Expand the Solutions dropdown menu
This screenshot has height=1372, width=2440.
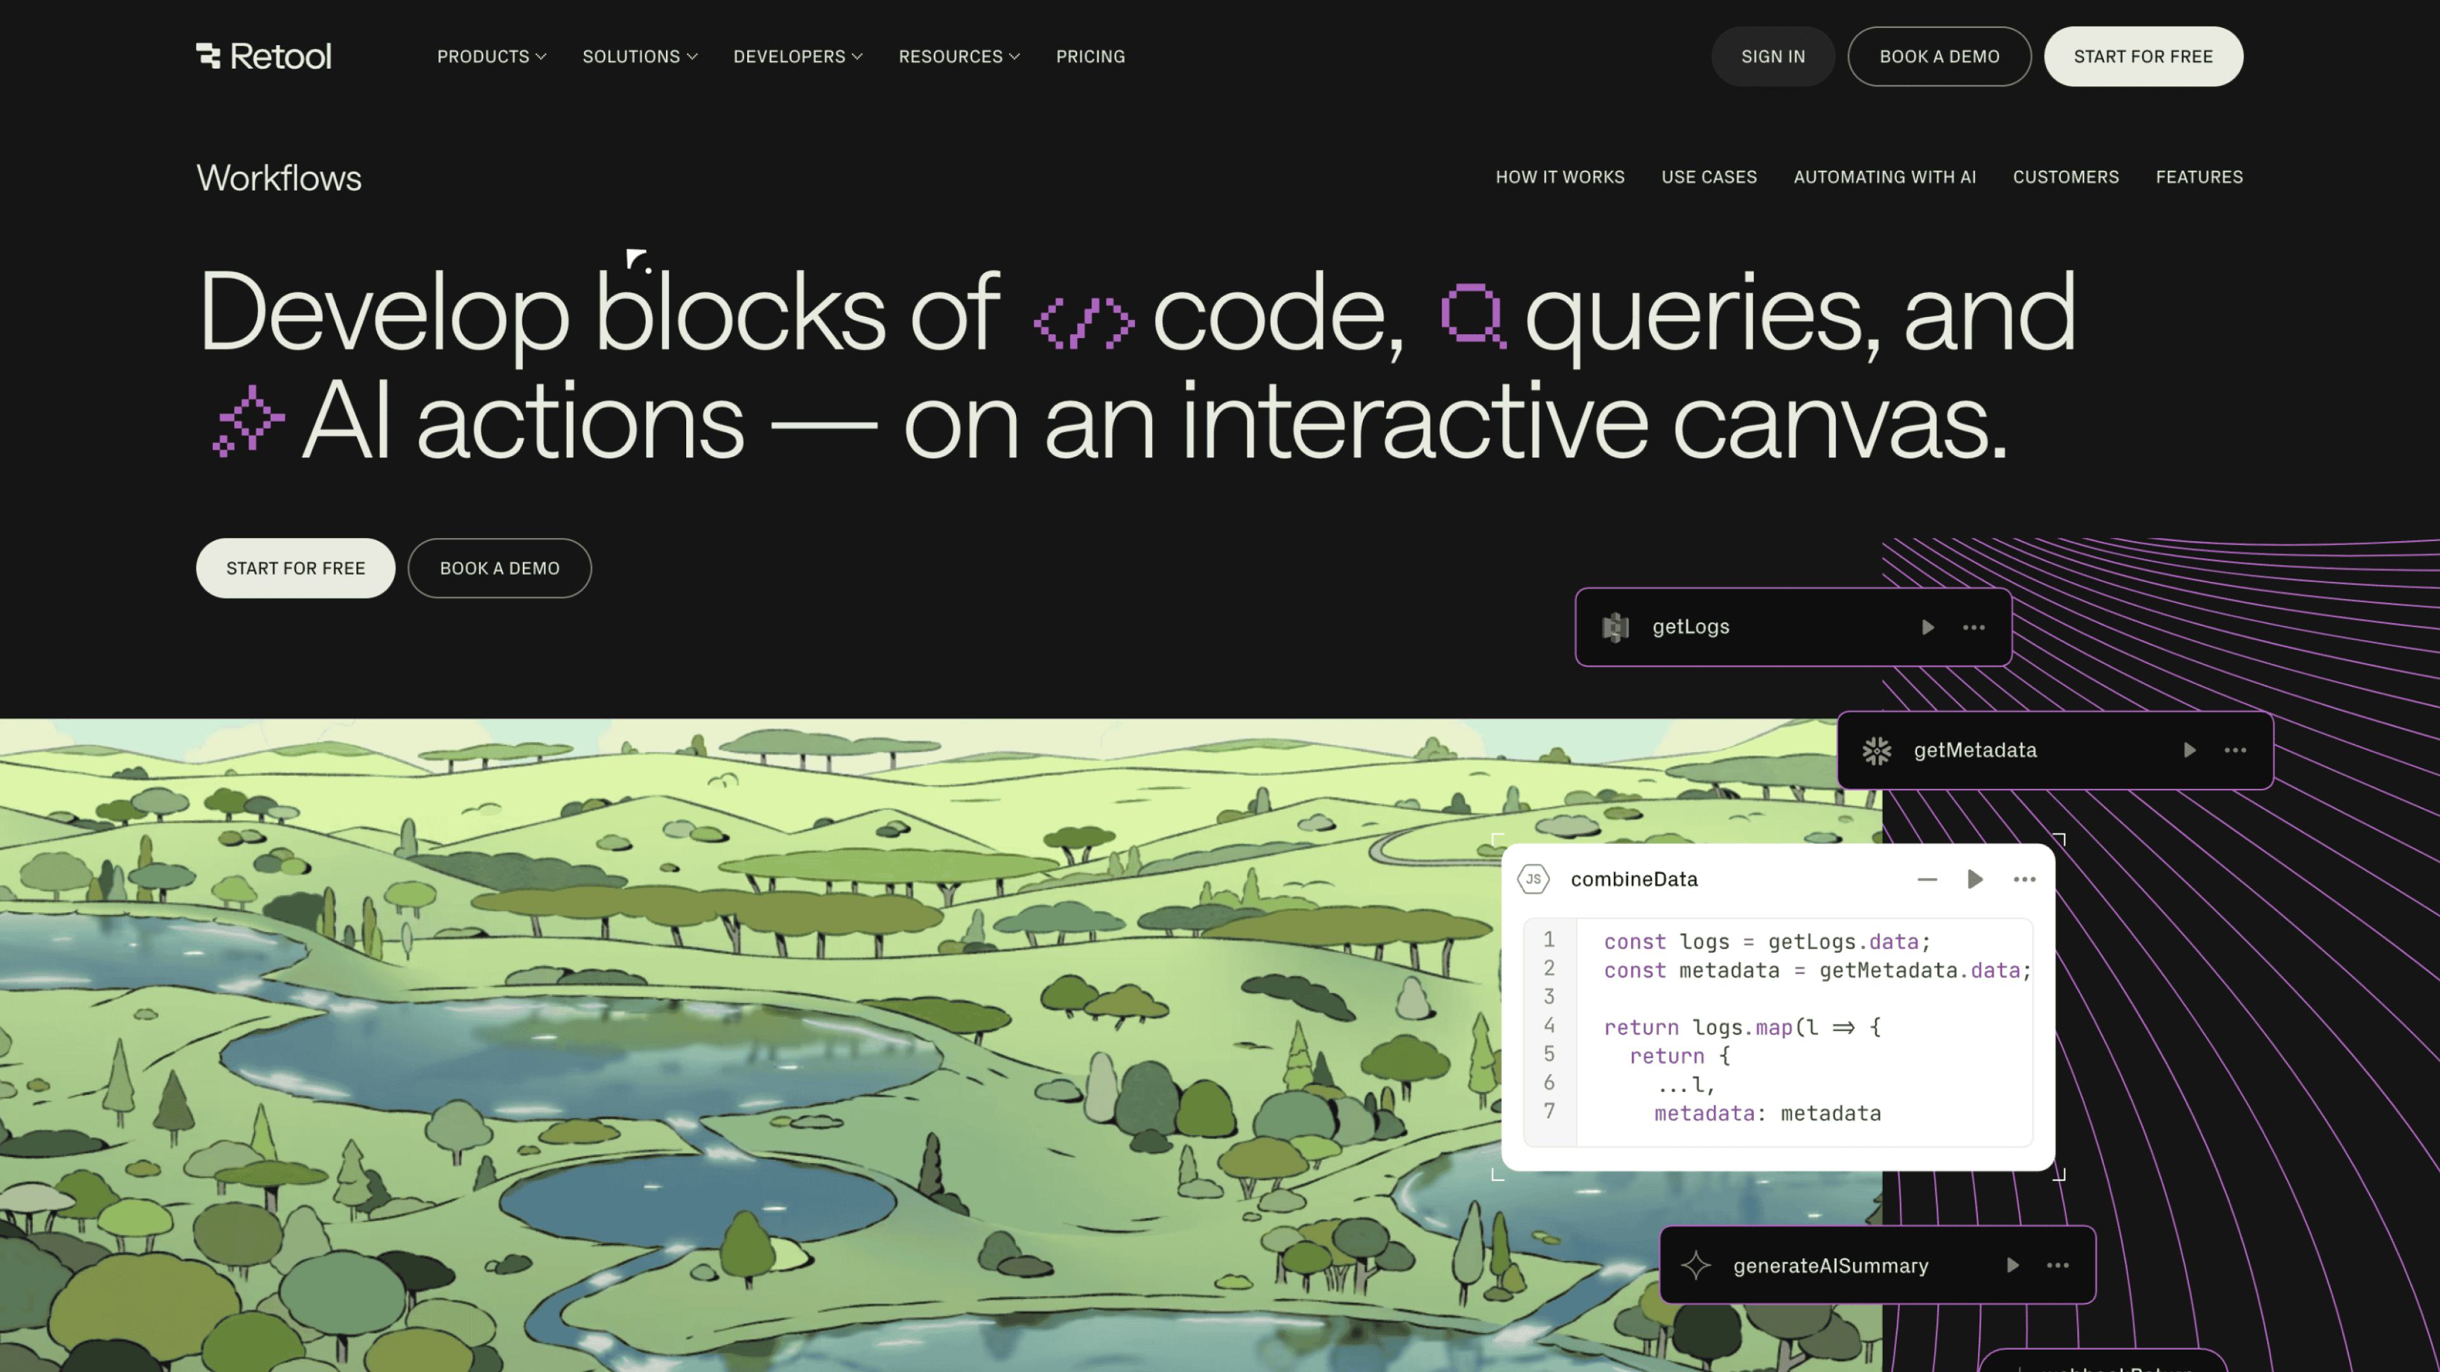(x=639, y=57)
